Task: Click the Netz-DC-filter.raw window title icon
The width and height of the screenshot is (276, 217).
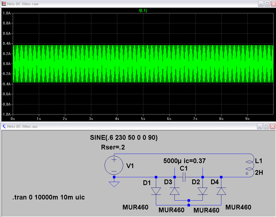Action: click(x=4, y=4)
